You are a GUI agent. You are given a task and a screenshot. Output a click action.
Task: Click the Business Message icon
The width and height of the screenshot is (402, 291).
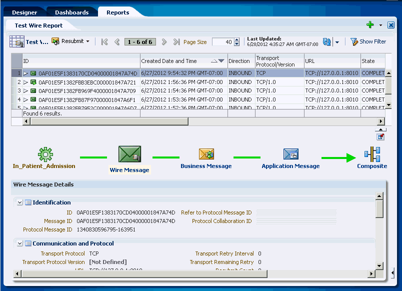click(x=206, y=154)
